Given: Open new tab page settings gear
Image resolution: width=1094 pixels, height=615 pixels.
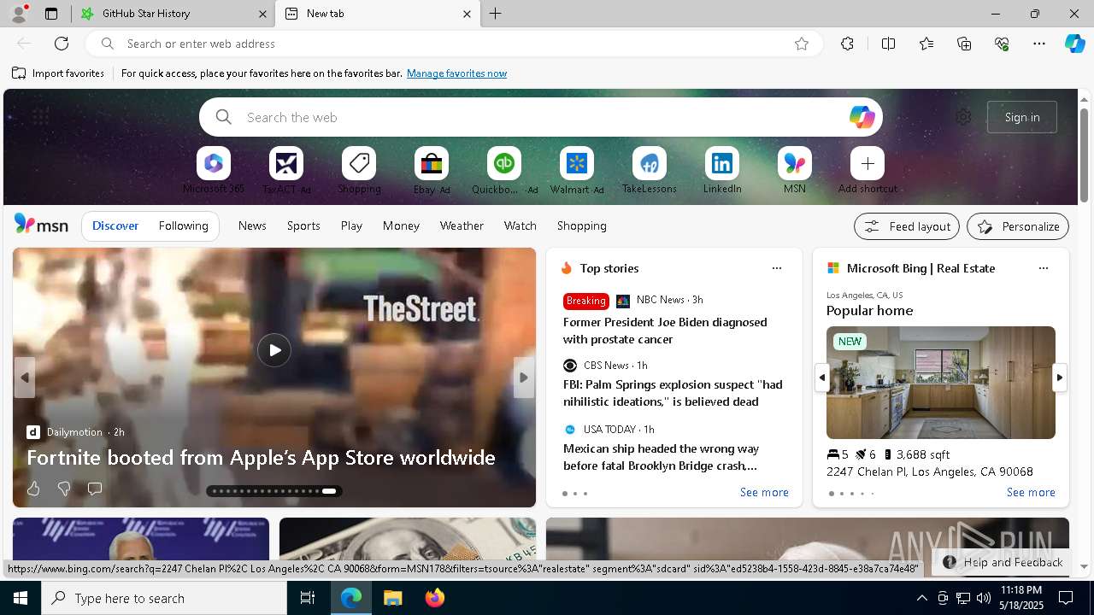Looking at the screenshot, I should coord(963,117).
